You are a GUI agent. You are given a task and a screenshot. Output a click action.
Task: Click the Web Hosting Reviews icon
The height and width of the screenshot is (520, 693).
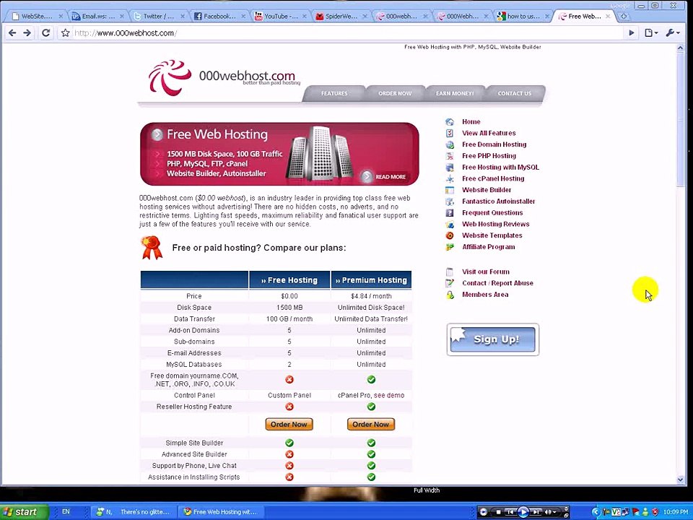pos(450,224)
